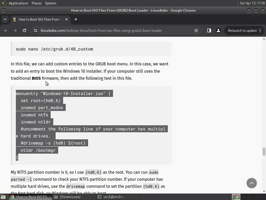The height and width of the screenshot is (200, 266).
Task: Switch to Downloads window in taskbar
Action: coord(67,197)
